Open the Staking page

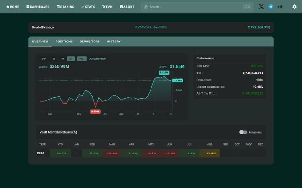(x=65, y=7)
